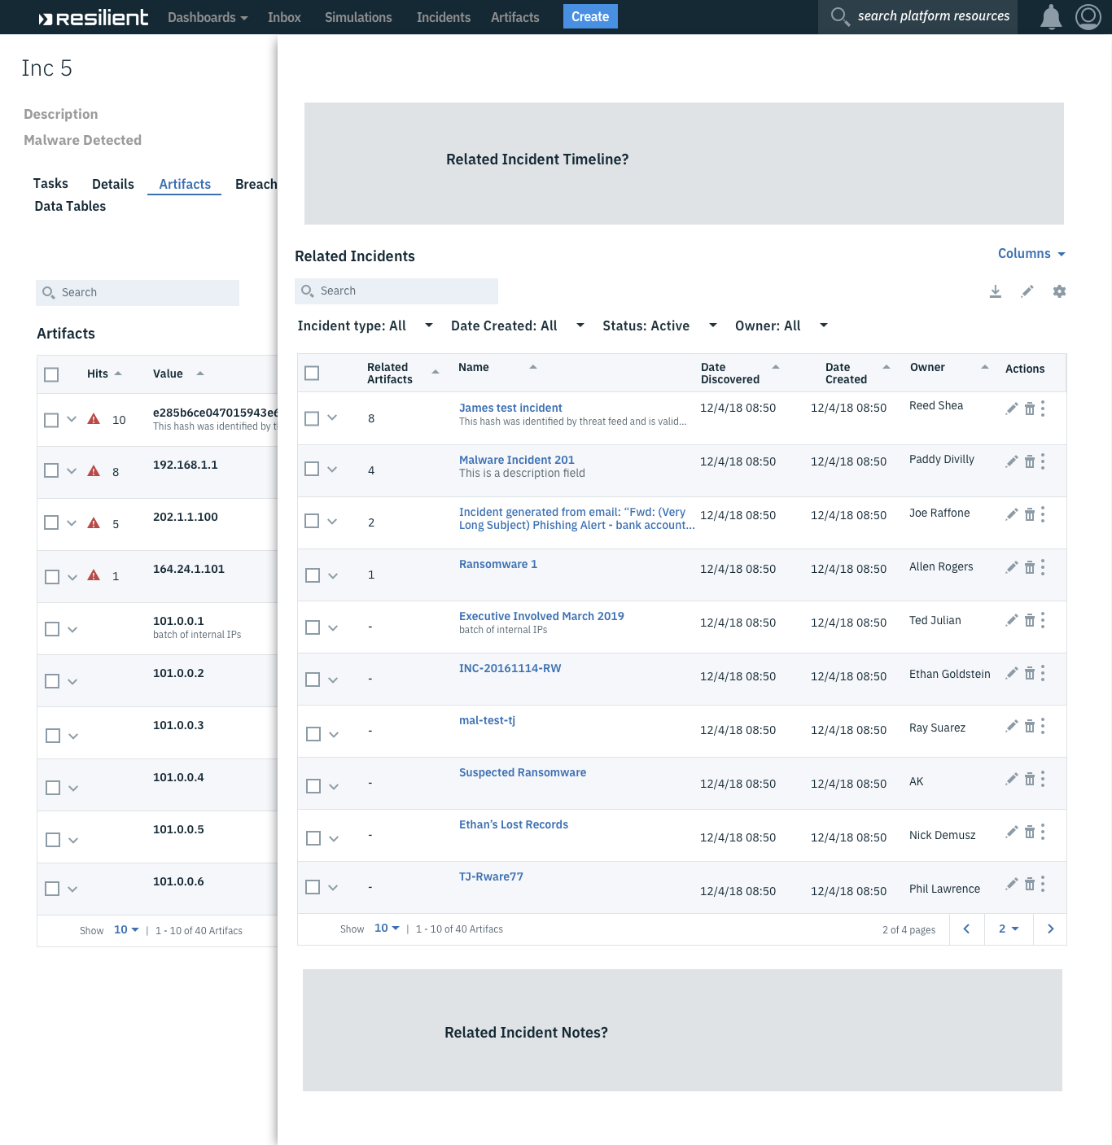Screen dimensions: 1112x1145
Task: Check the Ransomware 1 incident checkbox
Action: click(313, 575)
